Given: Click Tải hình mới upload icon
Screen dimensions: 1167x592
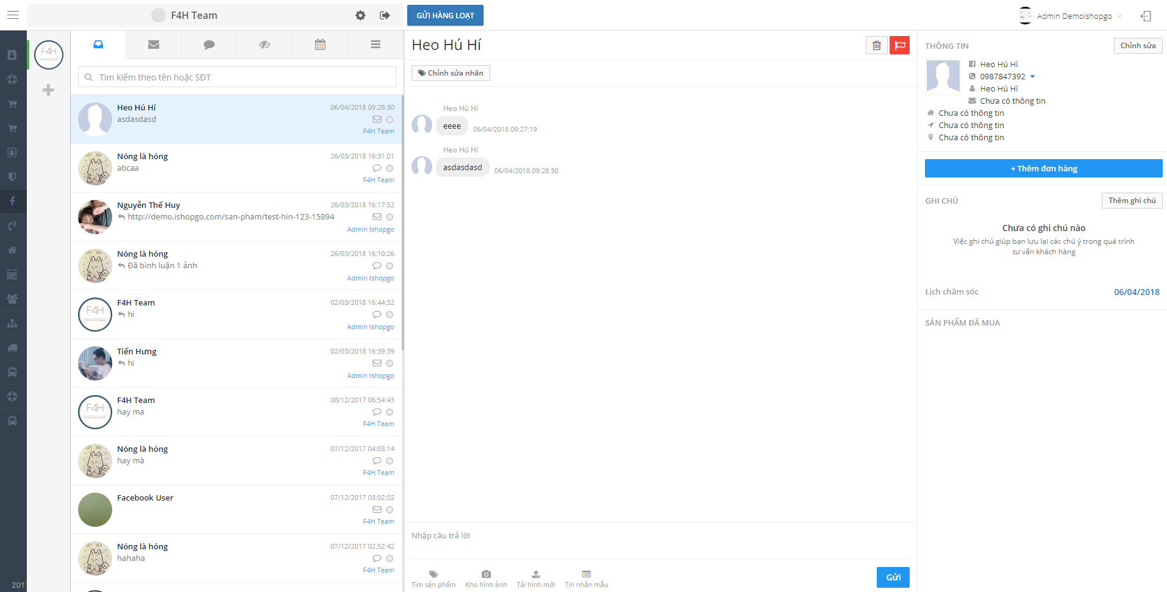Looking at the screenshot, I should click(x=535, y=574).
